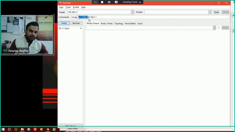Open the Tools menu
This screenshot has height=132, width=235.
click(x=68, y=7)
